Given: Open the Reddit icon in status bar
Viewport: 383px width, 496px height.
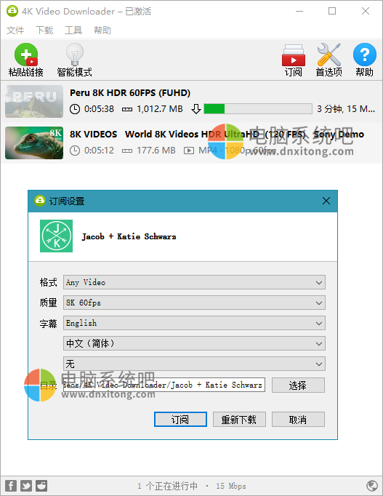Looking at the screenshot, I should (41, 486).
